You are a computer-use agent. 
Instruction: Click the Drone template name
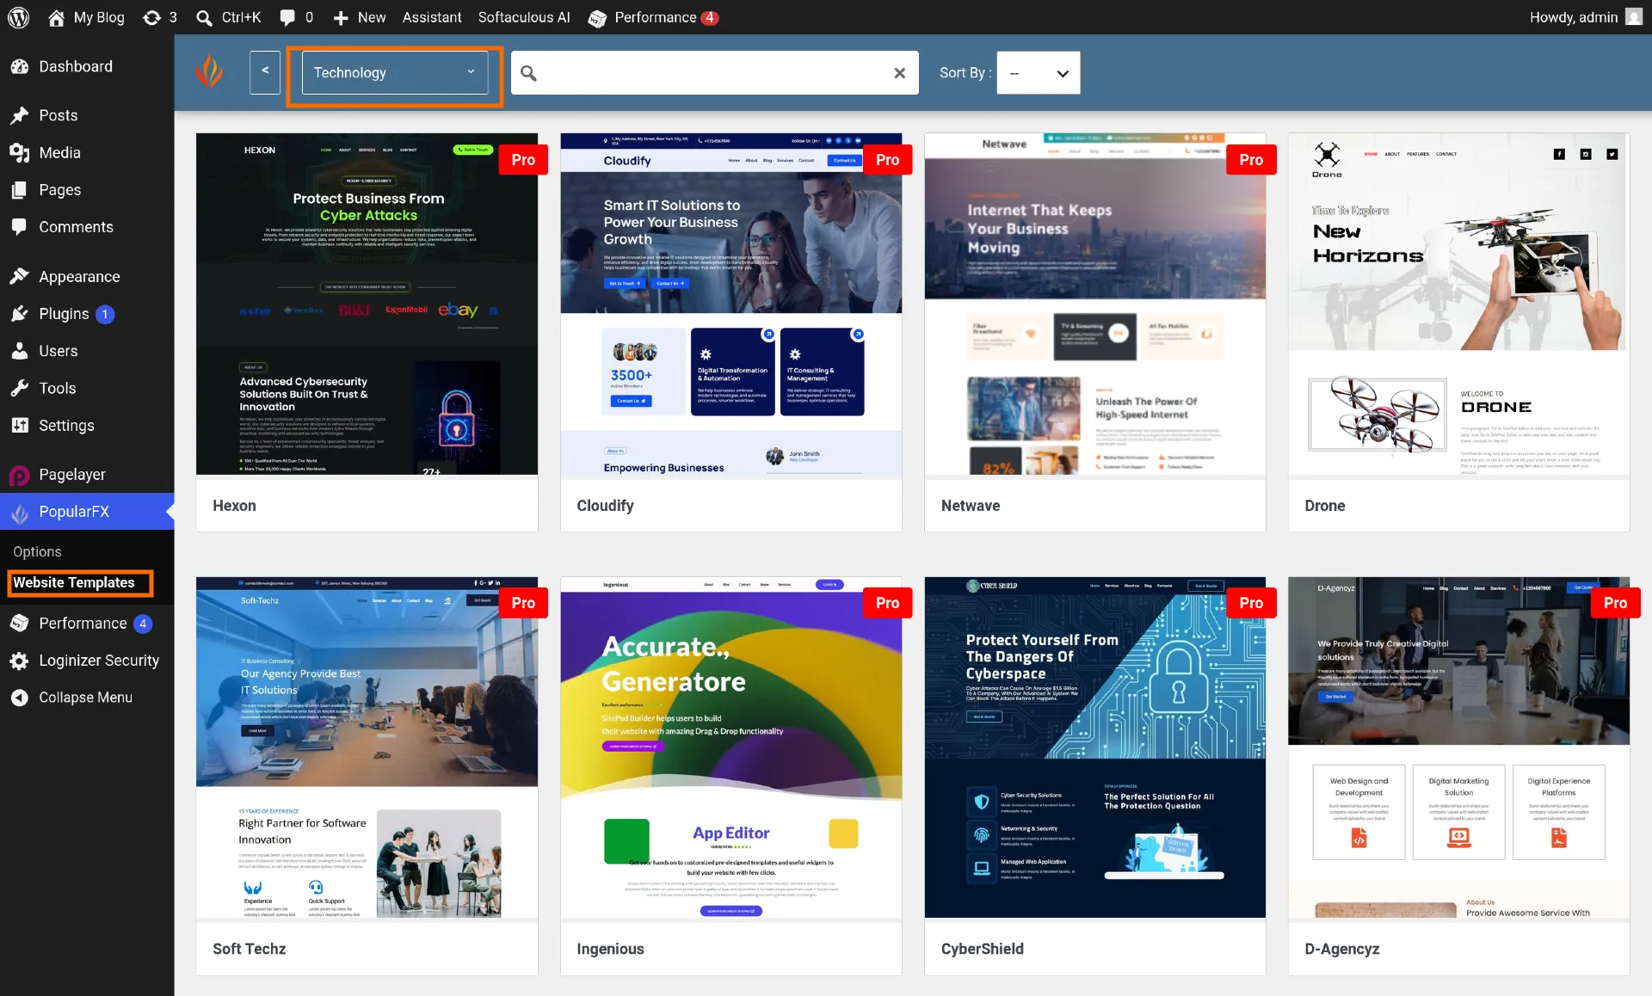click(1324, 506)
